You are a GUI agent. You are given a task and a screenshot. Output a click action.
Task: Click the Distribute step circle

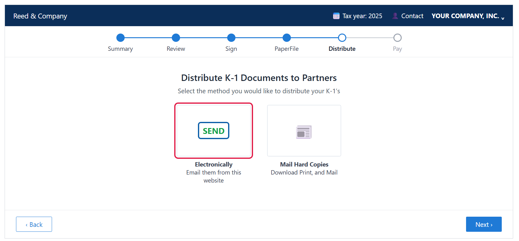tap(342, 38)
